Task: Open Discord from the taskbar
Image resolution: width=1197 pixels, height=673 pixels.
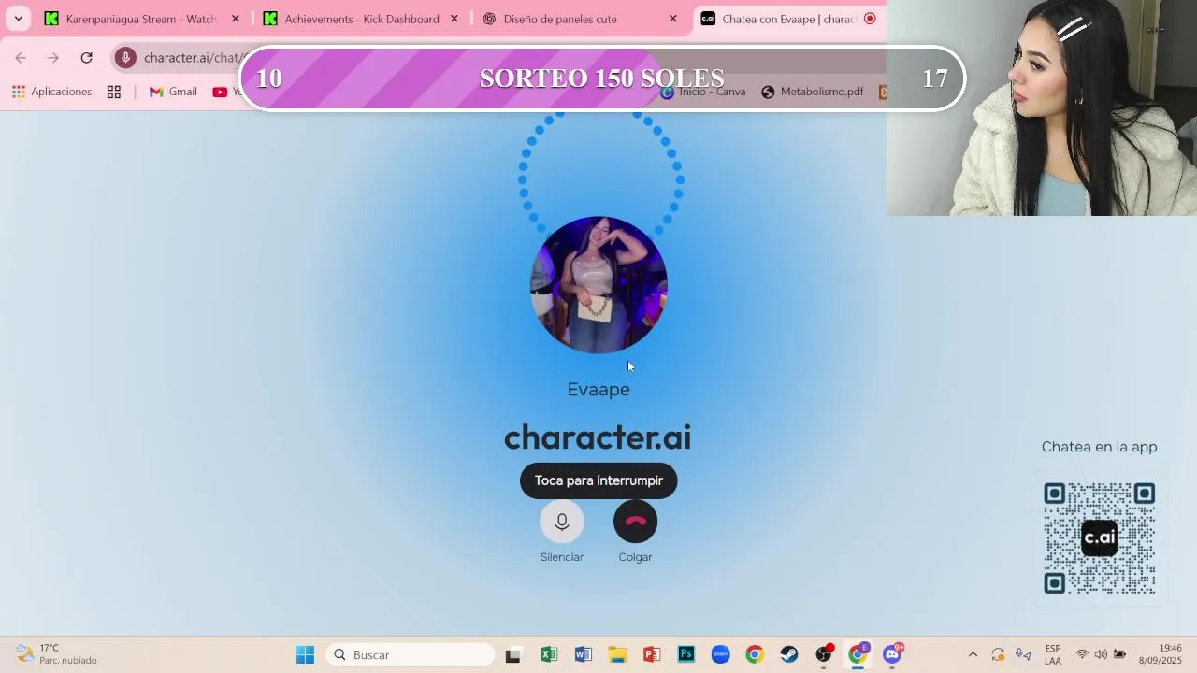Action: tap(892, 655)
